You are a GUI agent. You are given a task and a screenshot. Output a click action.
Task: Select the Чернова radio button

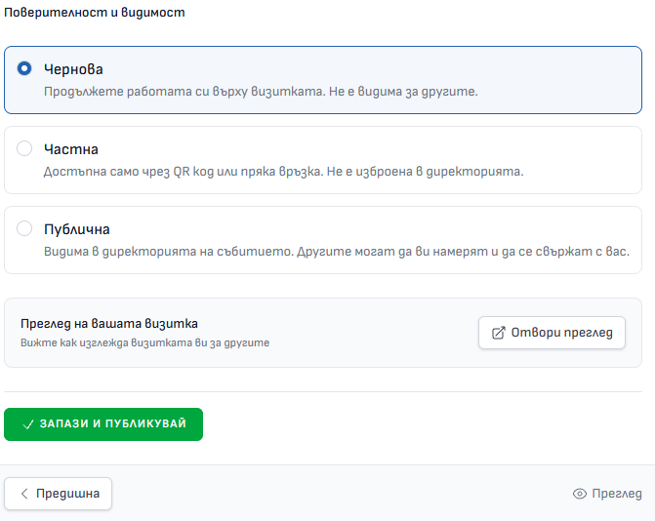(24, 68)
